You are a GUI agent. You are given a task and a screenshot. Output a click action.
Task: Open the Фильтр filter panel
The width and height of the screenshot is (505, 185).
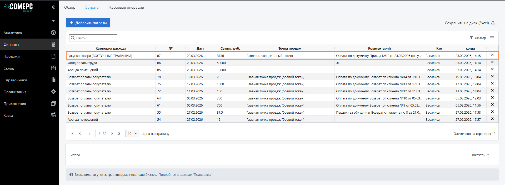(478, 38)
